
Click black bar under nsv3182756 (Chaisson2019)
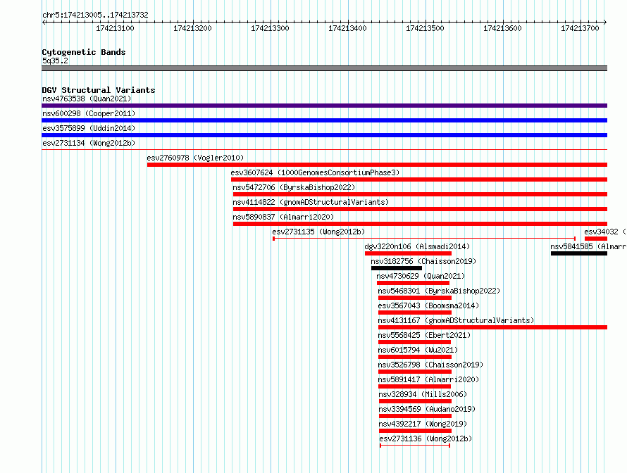point(397,268)
